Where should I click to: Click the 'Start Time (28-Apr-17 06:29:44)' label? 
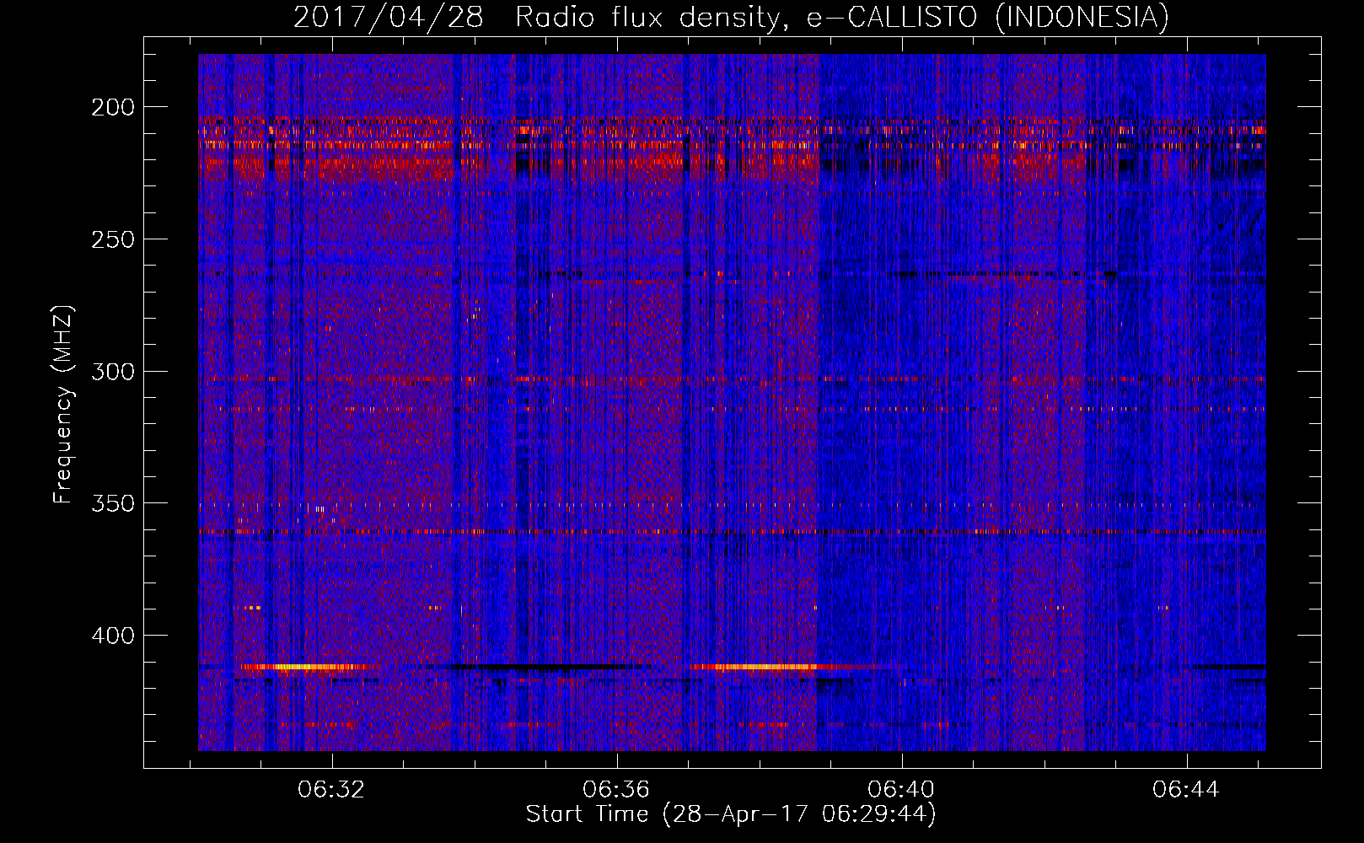[x=731, y=814]
